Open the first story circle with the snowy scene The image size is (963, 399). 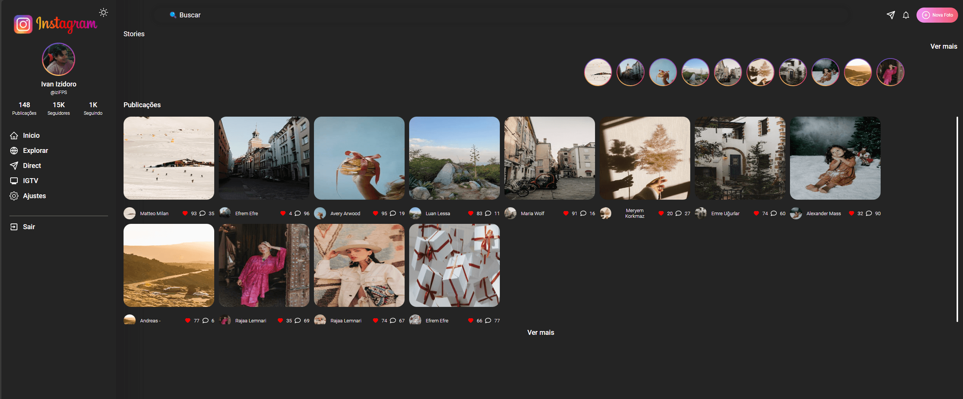598,72
